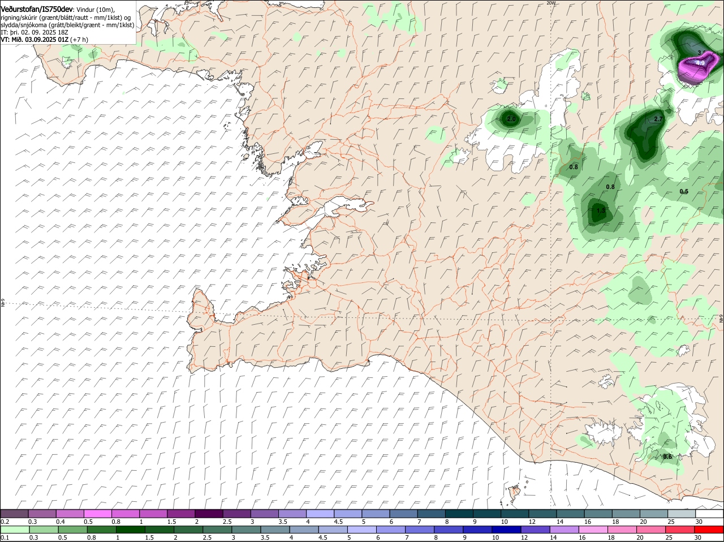Screen dimensions: 724x542
Task: Click the 20W longitude label
Action: [x=551, y=3]
